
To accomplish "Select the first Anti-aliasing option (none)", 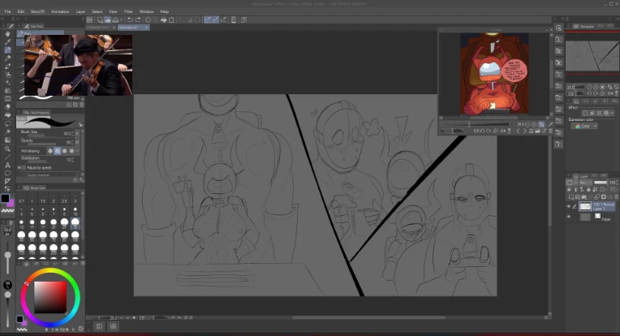I will 50,151.
